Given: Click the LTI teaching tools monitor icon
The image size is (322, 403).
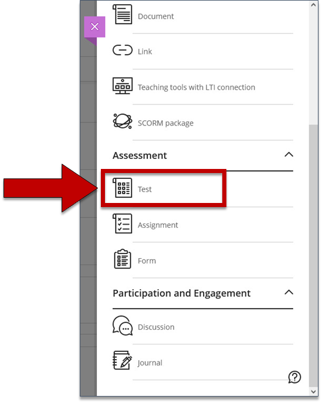Looking at the screenshot, I should [x=123, y=86].
